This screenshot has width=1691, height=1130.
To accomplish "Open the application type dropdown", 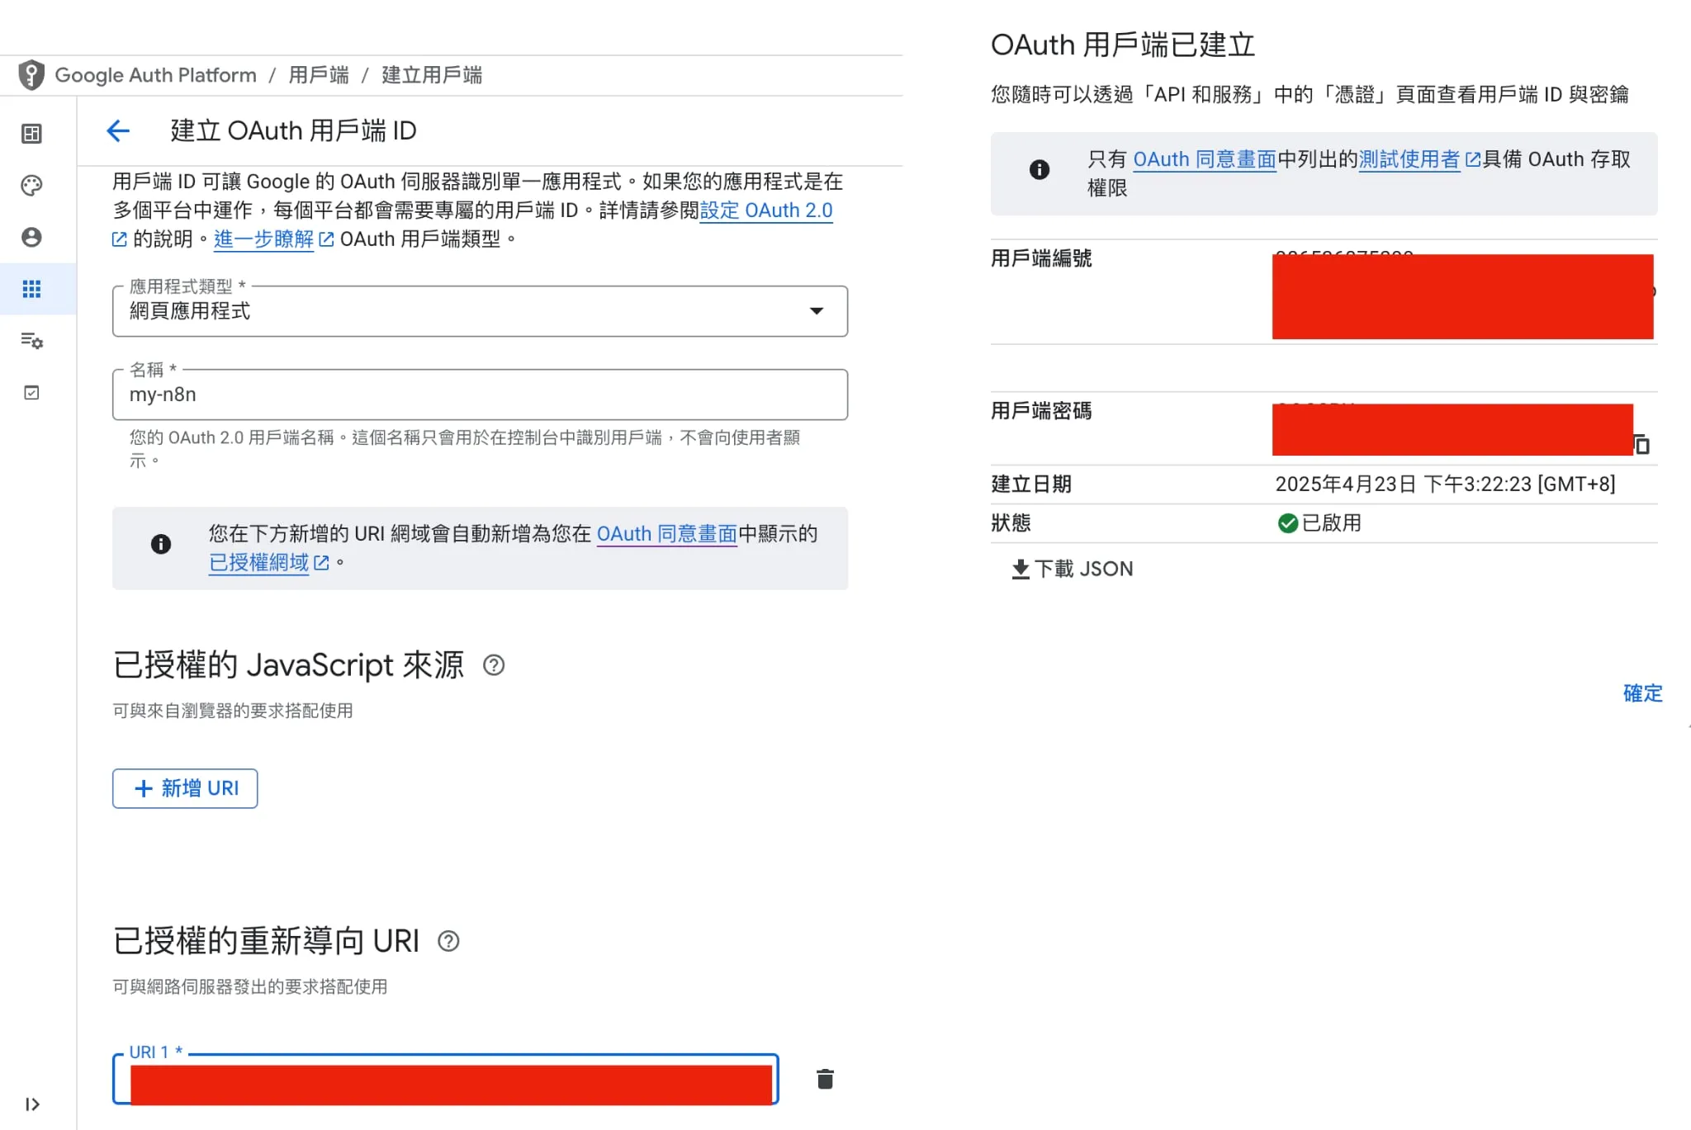I will (x=480, y=311).
